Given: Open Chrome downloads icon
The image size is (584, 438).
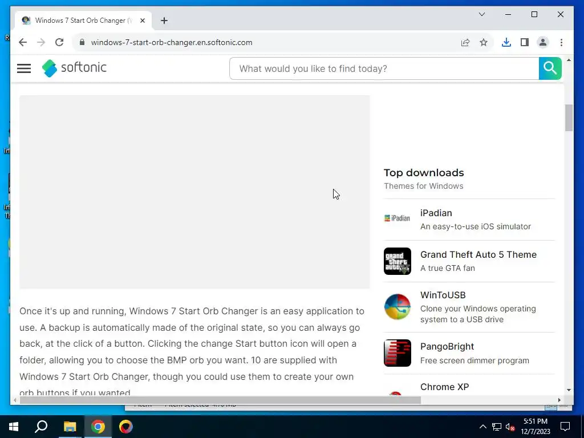Looking at the screenshot, I should [506, 42].
